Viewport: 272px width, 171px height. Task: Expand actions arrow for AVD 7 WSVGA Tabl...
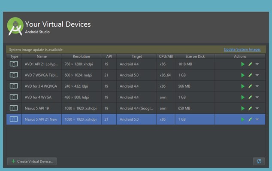[257, 75]
